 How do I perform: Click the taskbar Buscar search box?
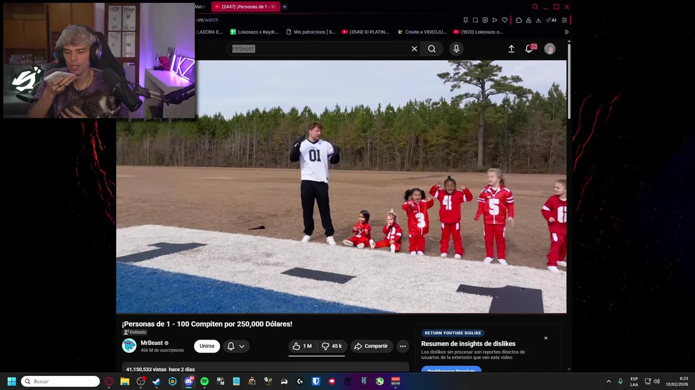pyautogui.click(x=60, y=381)
